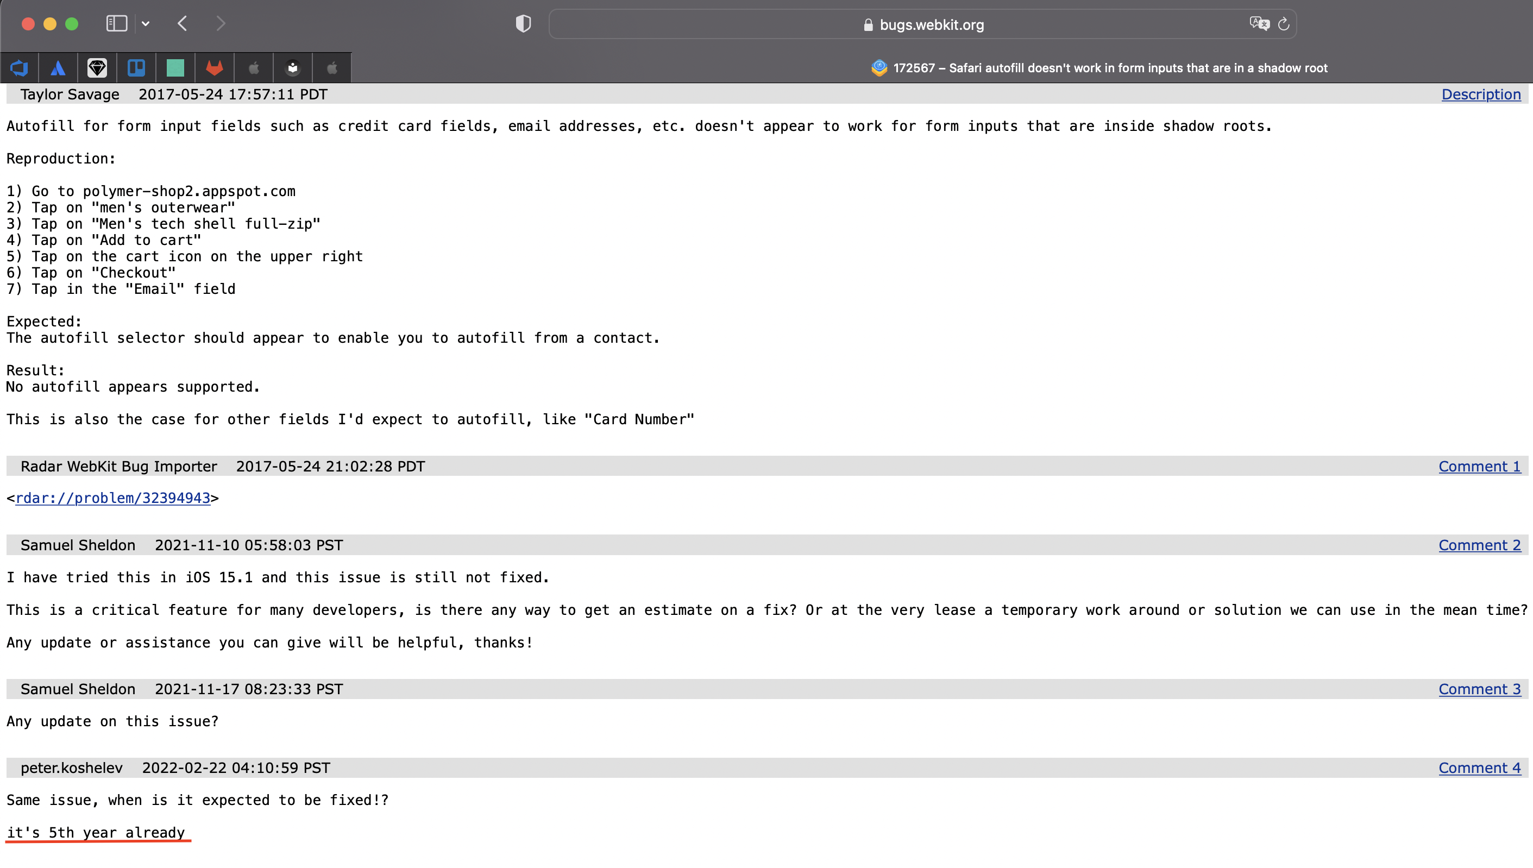
Task: Open the Trello pinned tab
Action: 136,68
